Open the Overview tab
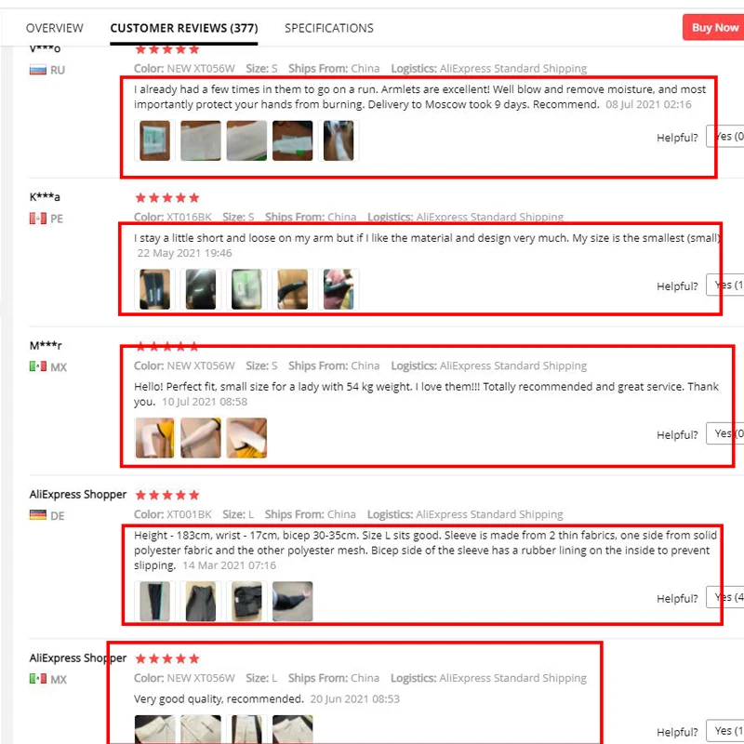 (x=55, y=28)
